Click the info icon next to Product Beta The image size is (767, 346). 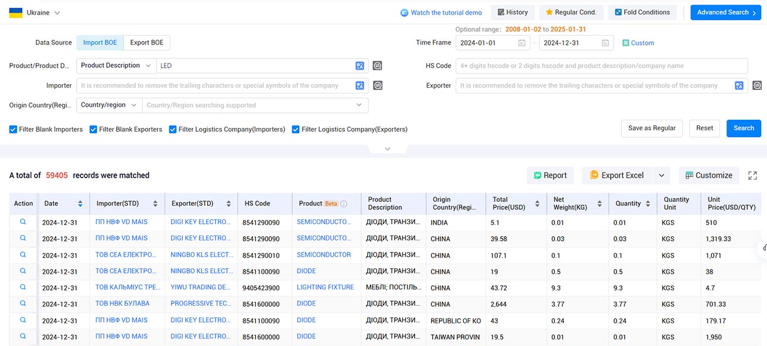coord(344,204)
